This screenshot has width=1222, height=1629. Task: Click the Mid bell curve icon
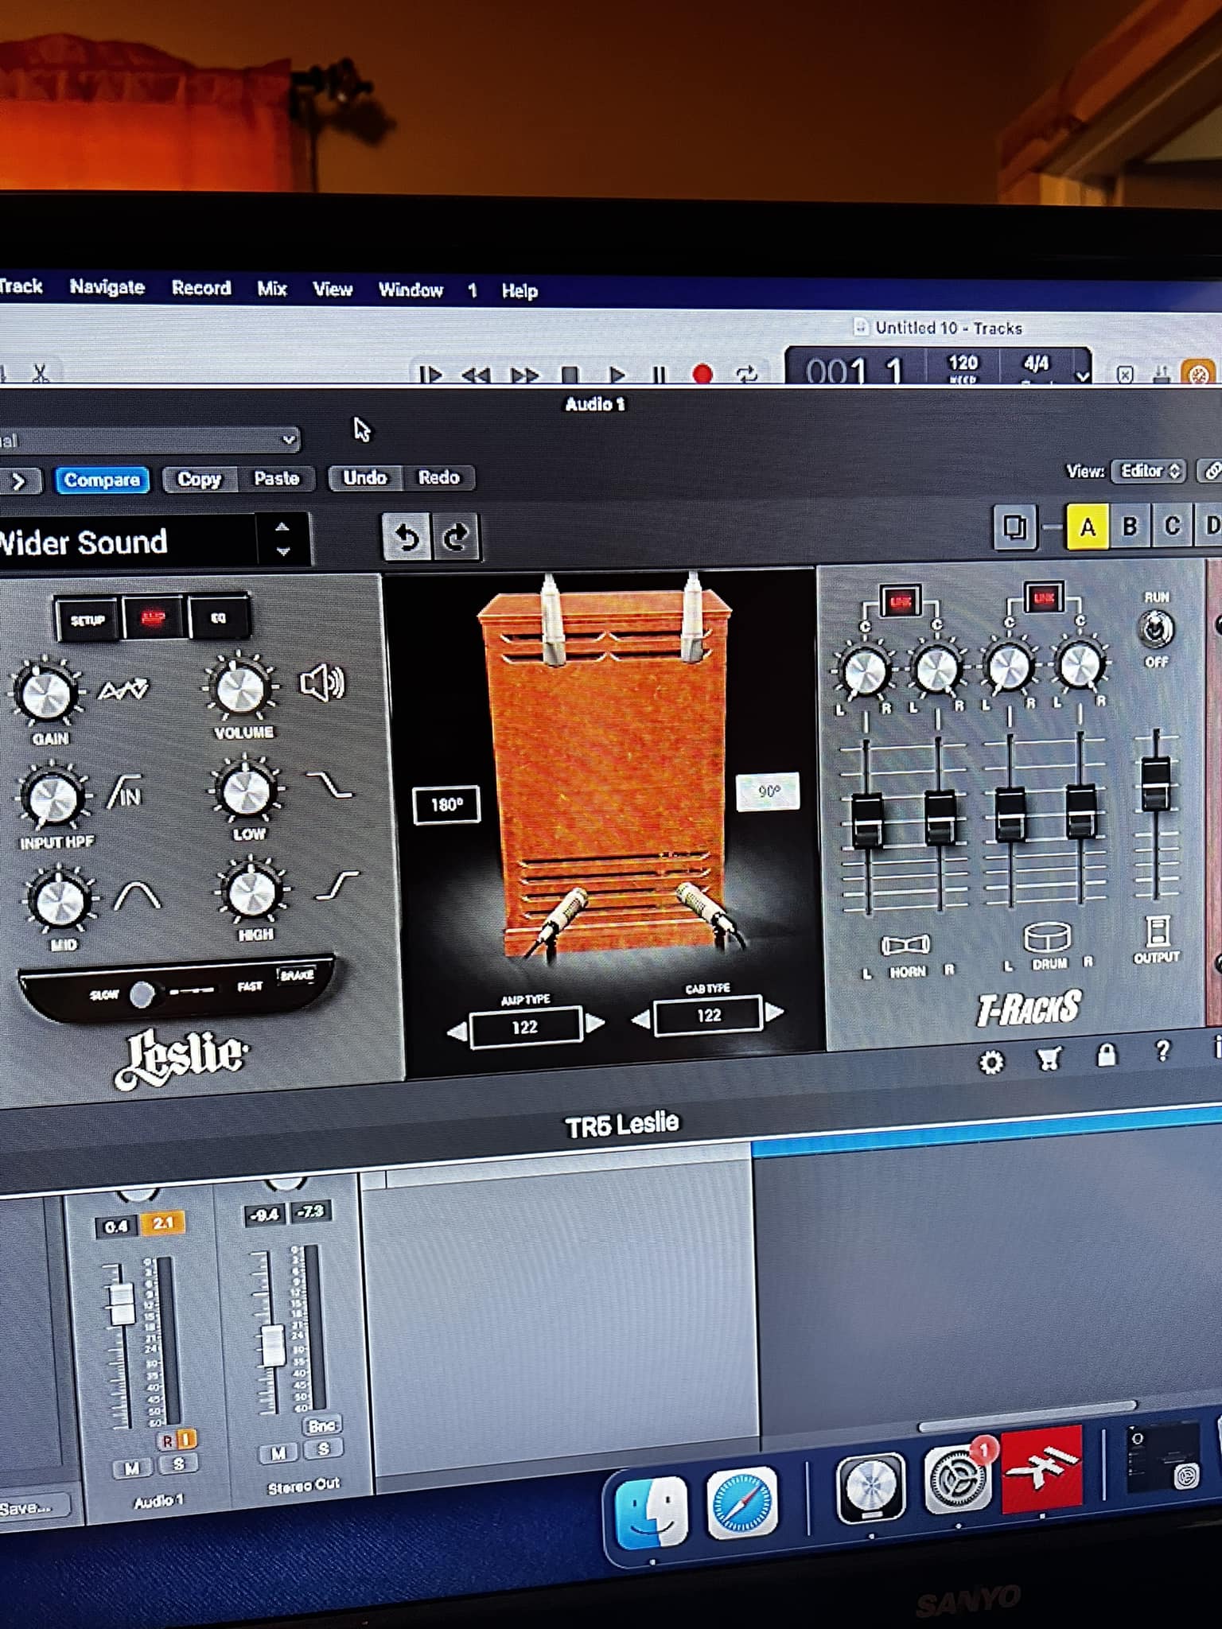click(x=137, y=896)
